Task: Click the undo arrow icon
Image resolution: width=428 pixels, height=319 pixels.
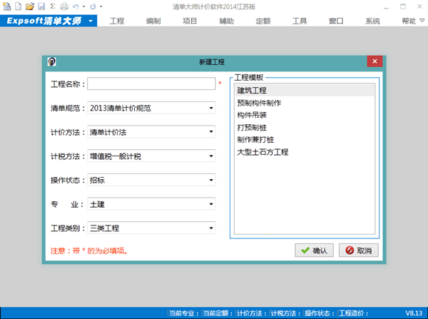Action: [76, 6]
